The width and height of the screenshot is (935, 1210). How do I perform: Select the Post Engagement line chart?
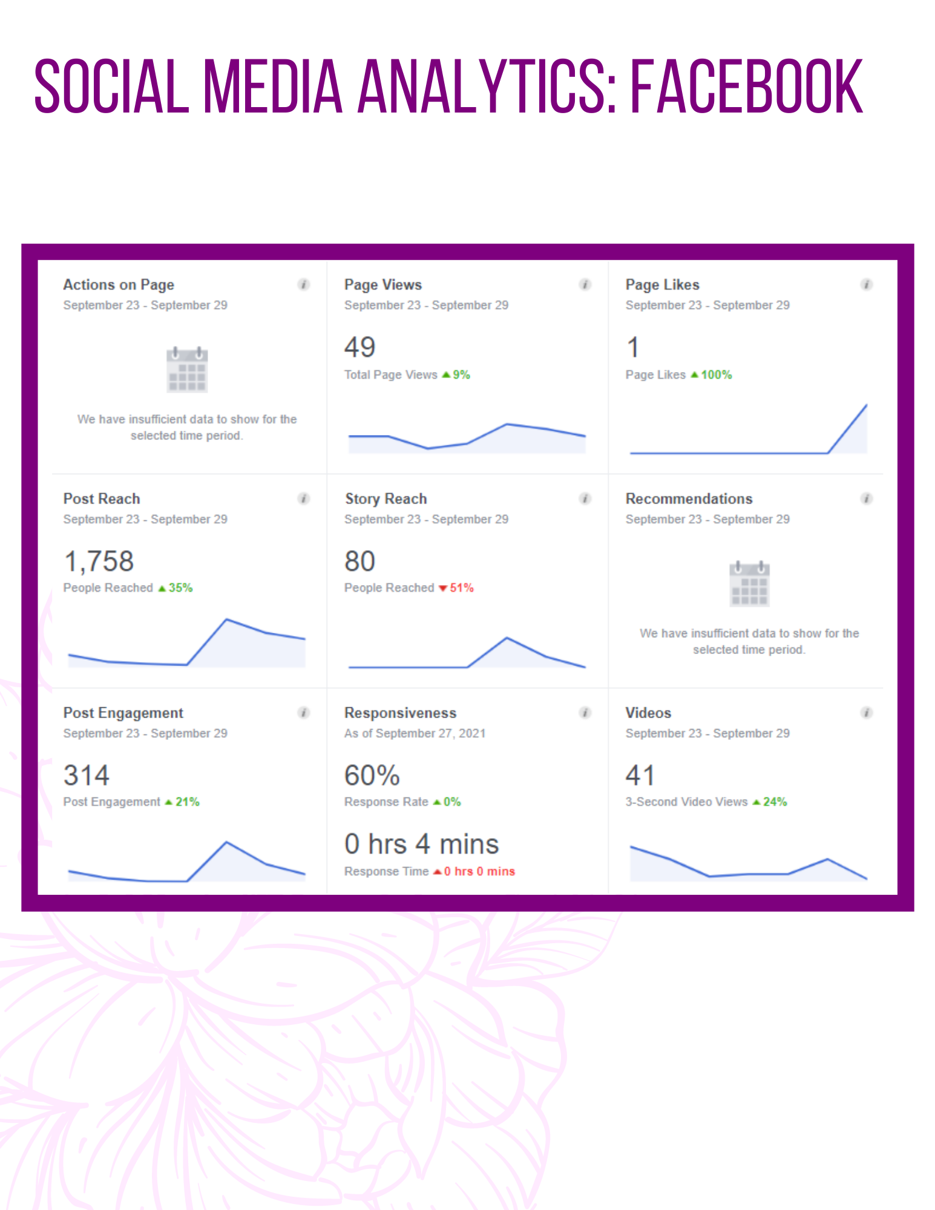[x=187, y=861]
